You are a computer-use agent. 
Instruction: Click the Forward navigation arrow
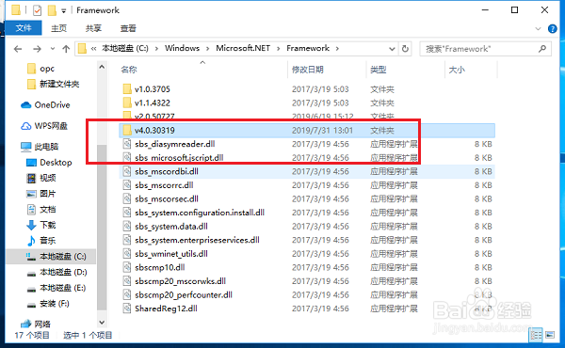click(x=37, y=49)
